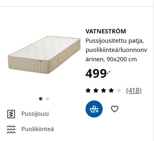This screenshot has width=154, height=141.
Task: Select the second filled rating star
Action: 96,91
